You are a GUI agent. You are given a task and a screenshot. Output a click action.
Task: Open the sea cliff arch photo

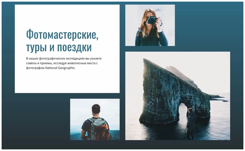pyautogui.click(x=178, y=96)
